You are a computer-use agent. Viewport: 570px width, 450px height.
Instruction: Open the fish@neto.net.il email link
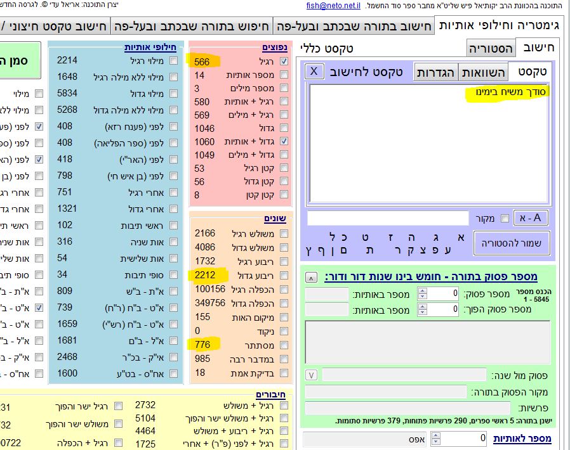tap(332, 6)
